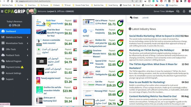Click Tanulj angolul most offer thumbnail

(x=38, y=81)
